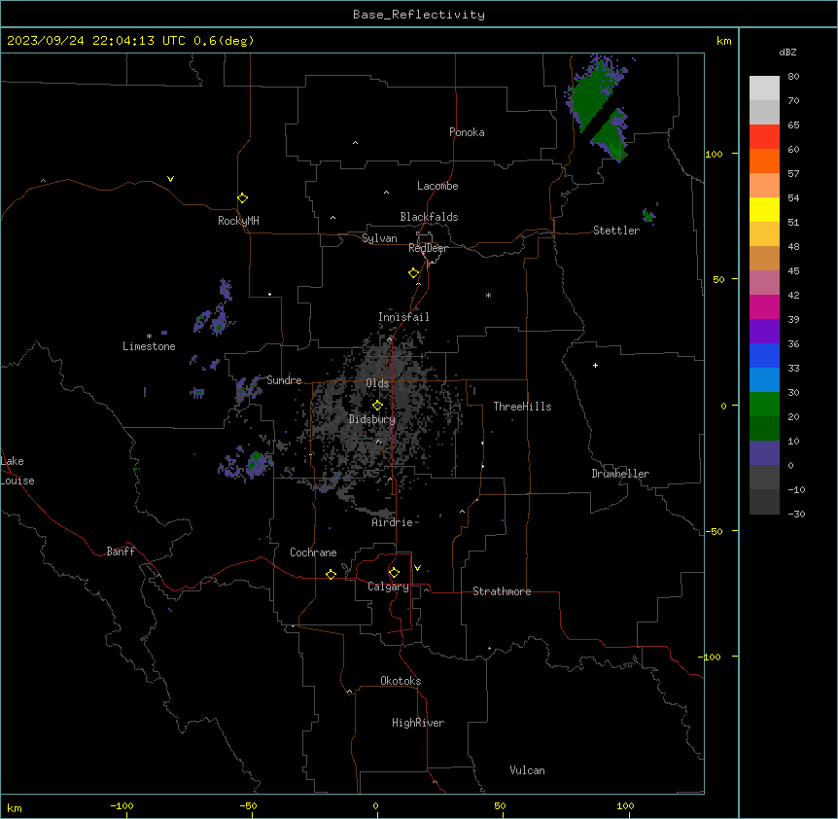The height and width of the screenshot is (819, 838).
Task: Click the Strathmore label
Action: pyautogui.click(x=502, y=591)
